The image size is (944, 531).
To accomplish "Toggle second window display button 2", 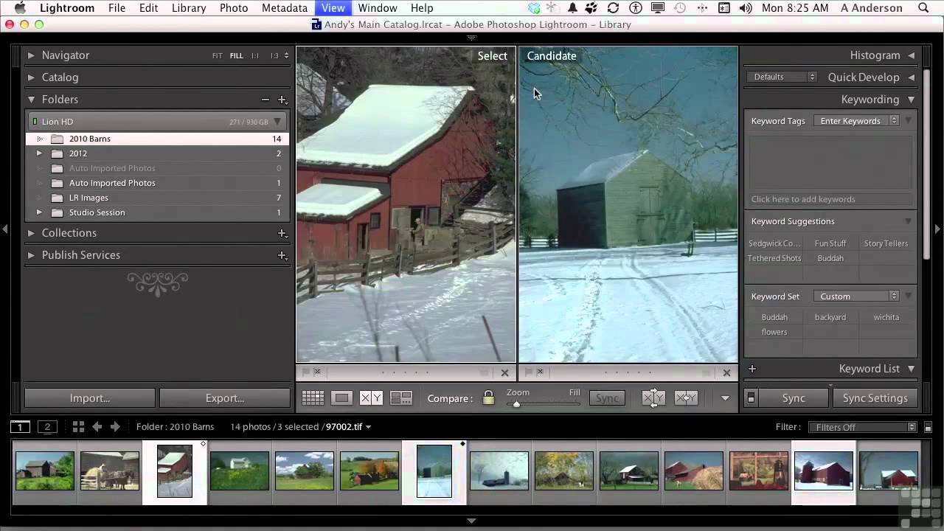I will pyautogui.click(x=47, y=426).
